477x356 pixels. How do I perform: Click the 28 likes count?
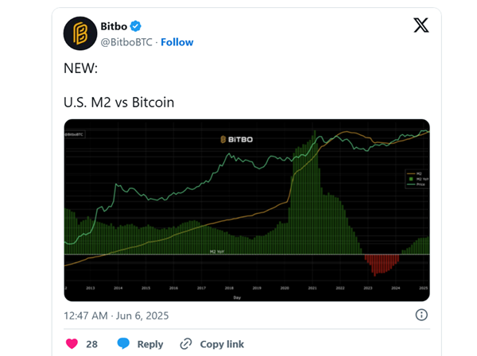coord(92,344)
